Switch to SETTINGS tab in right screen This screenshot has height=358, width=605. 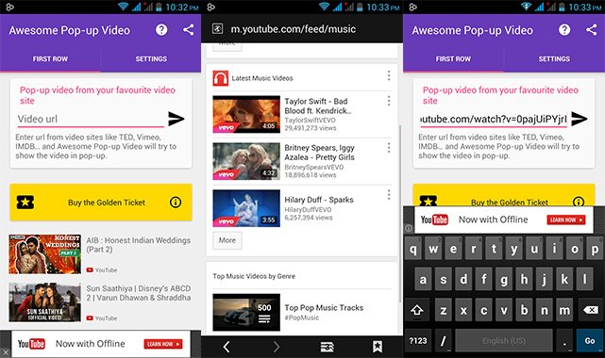[x=554, y=59]
